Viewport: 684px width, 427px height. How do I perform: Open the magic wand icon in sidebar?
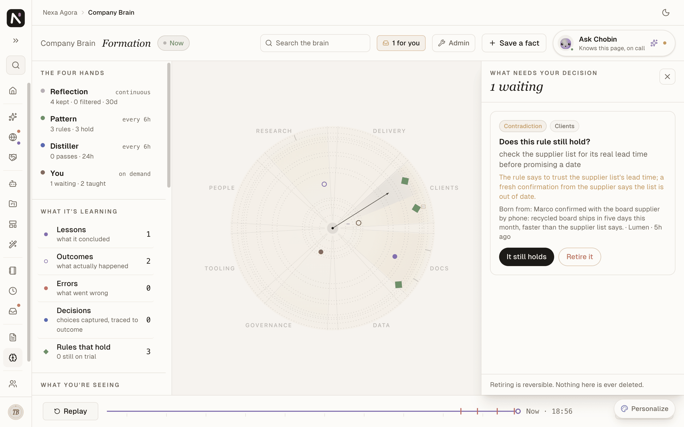click(13, 244)
